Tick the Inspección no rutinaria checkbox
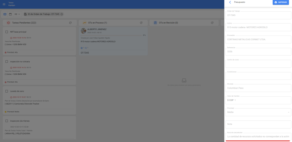Image resolution: width=292 pixels, height=142 pixels. click(7, 62)
